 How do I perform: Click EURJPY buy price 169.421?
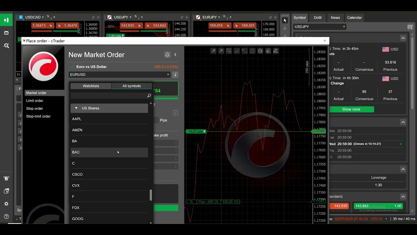coord(245,25)
